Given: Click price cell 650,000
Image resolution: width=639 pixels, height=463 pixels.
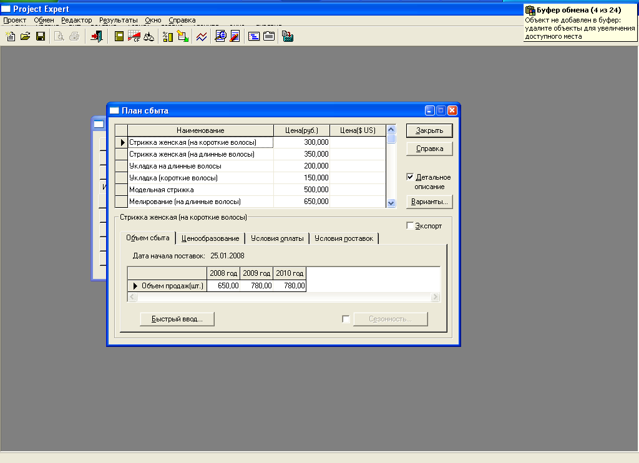Looking at the screenshot, I should click(301, 202).
